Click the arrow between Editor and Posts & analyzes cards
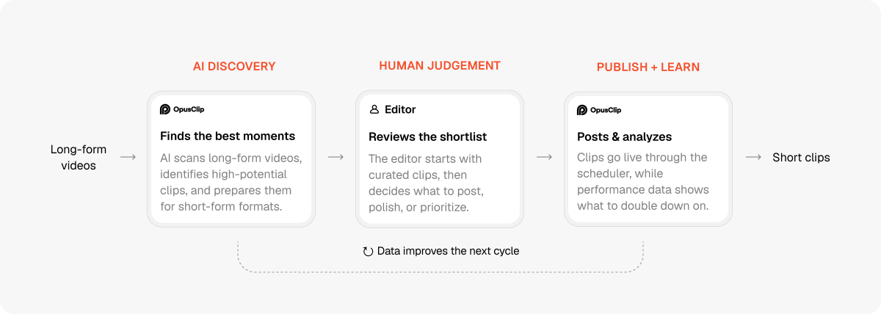881x314 pixels. pyautogui.click(x=544, y=157)
